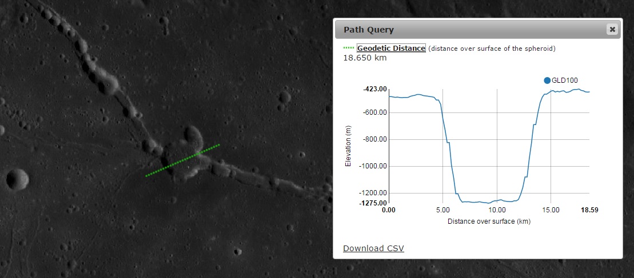Image resolution: width=634 pixels, height=278 pixels.
Task: Click the -423.00 maximum elevation axis label
Action: (x=374, y=89)
